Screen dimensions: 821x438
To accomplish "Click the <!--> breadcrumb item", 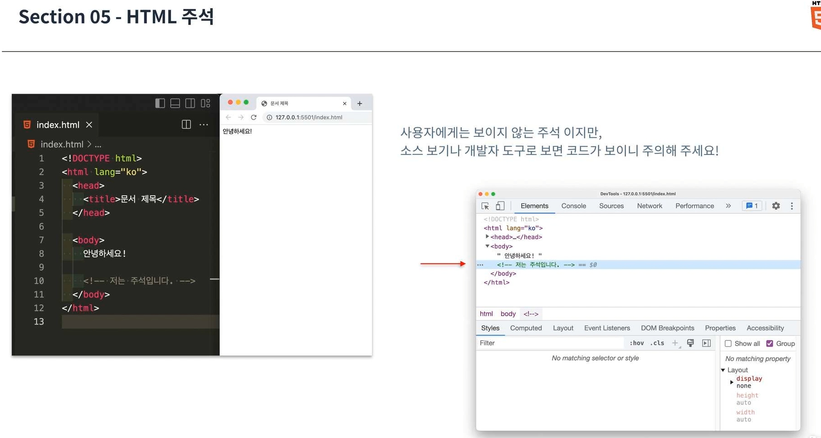I will click(531, 314).
